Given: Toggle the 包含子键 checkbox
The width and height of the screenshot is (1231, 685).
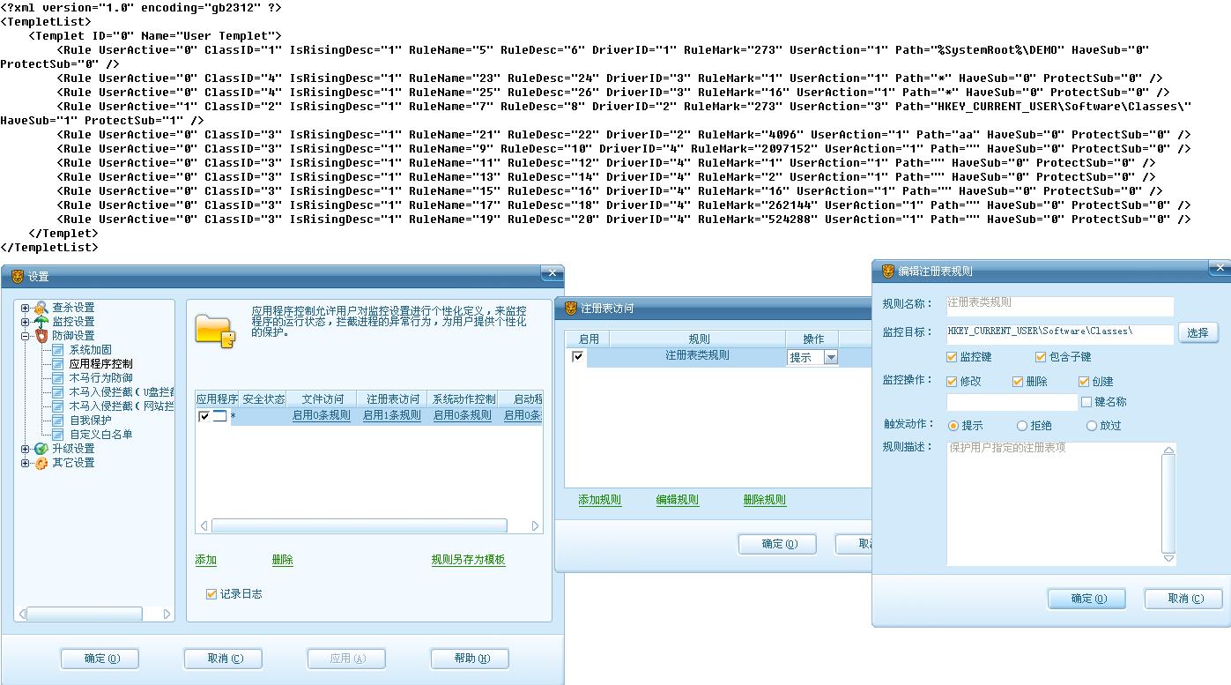Looking at the screenshot, I should click(1041, 357).
